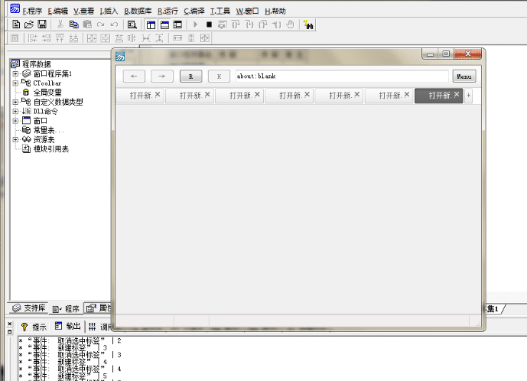Open the 运行 menu
This screenshot has height=381, width=527.
pos(168,11)
